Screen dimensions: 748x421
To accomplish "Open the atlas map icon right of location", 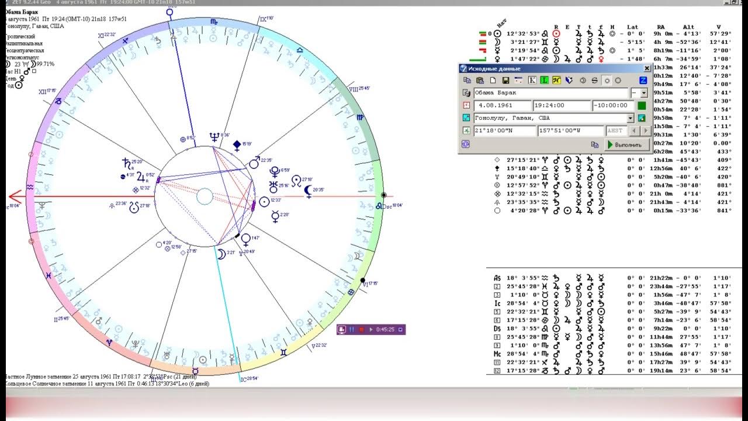I will 642,118.
